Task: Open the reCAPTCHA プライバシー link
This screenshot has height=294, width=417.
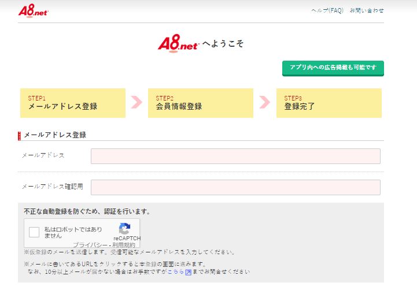Action: click(90, 245)
